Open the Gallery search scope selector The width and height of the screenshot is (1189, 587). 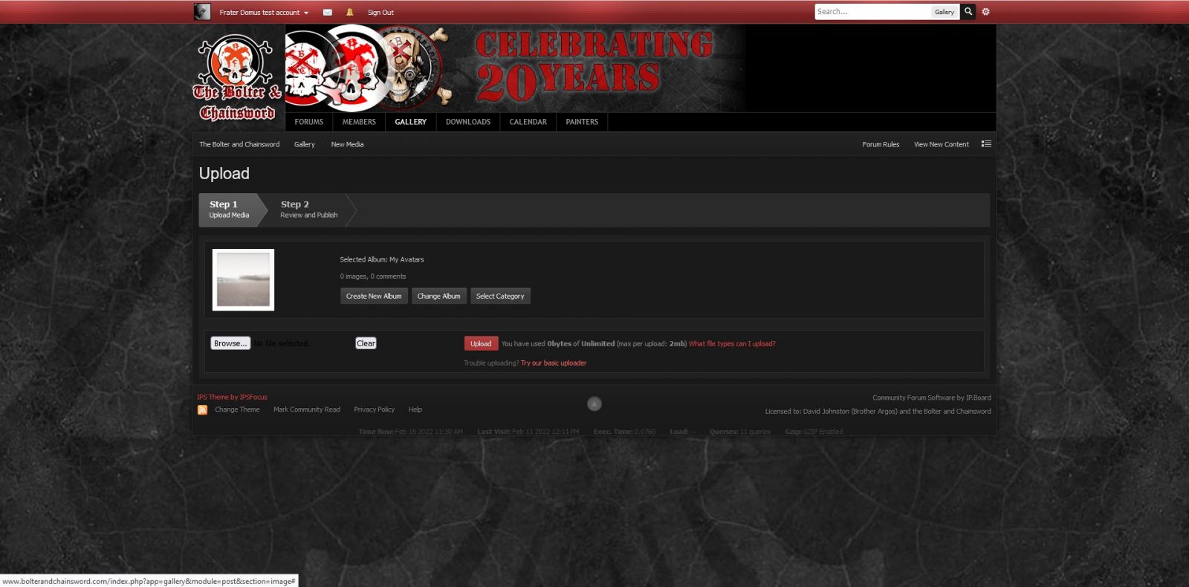pyautogui.click(x=945, y=12)
